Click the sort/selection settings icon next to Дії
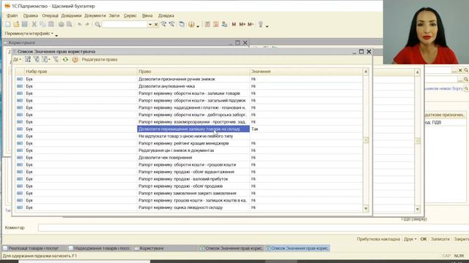 coord(28,60)
